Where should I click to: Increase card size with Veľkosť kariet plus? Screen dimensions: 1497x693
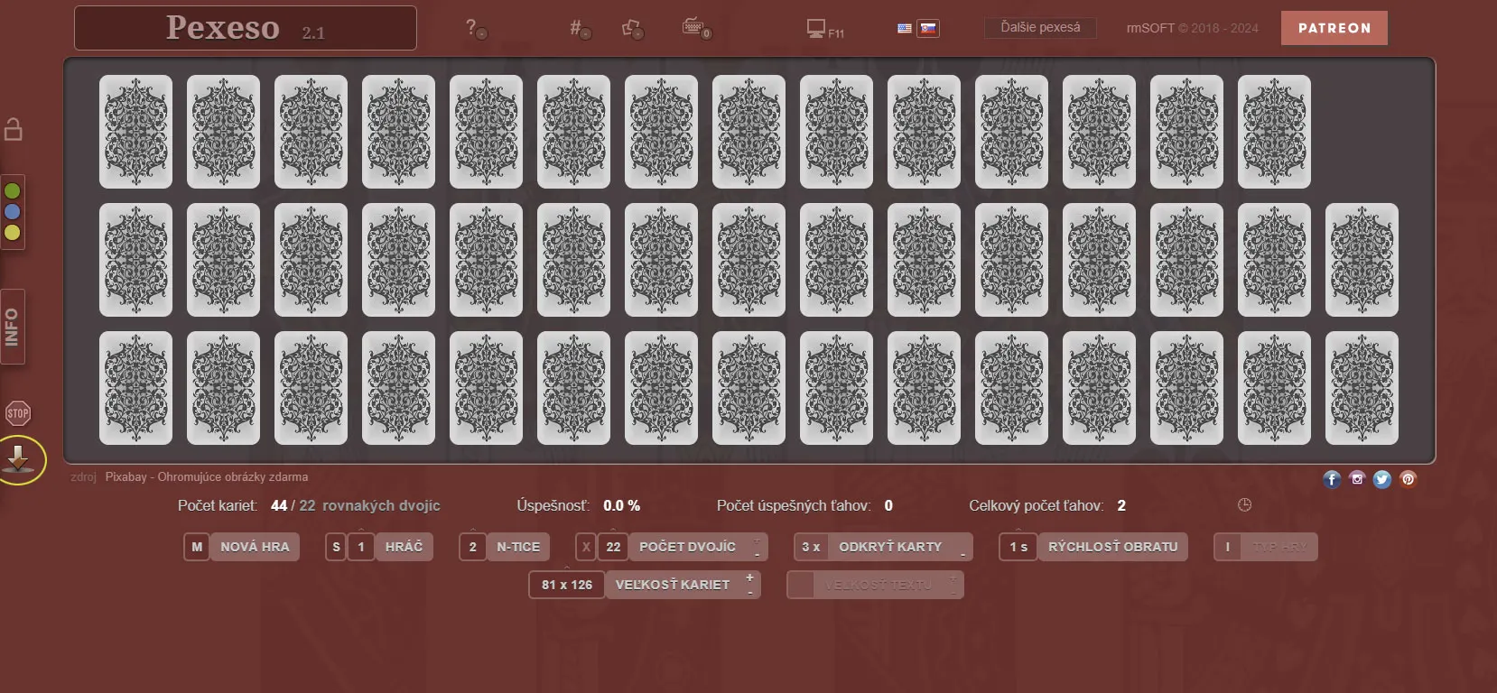pos(749,577)
